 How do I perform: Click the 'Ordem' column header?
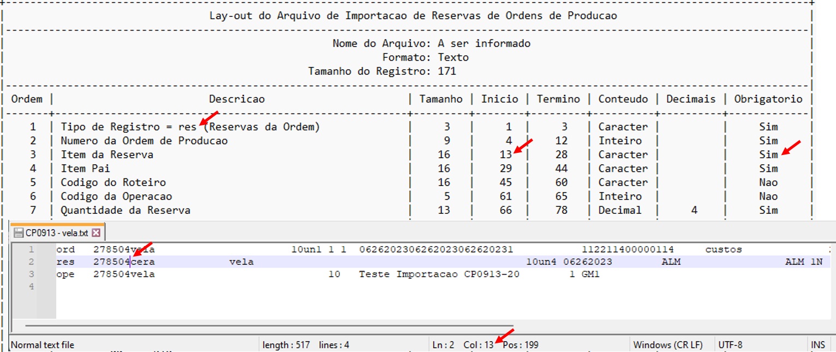(x=27, y=99)
